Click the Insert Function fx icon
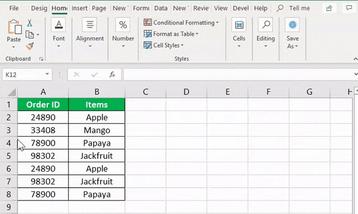The width and height of the screenshot is (358, 214). pos(112,74)
